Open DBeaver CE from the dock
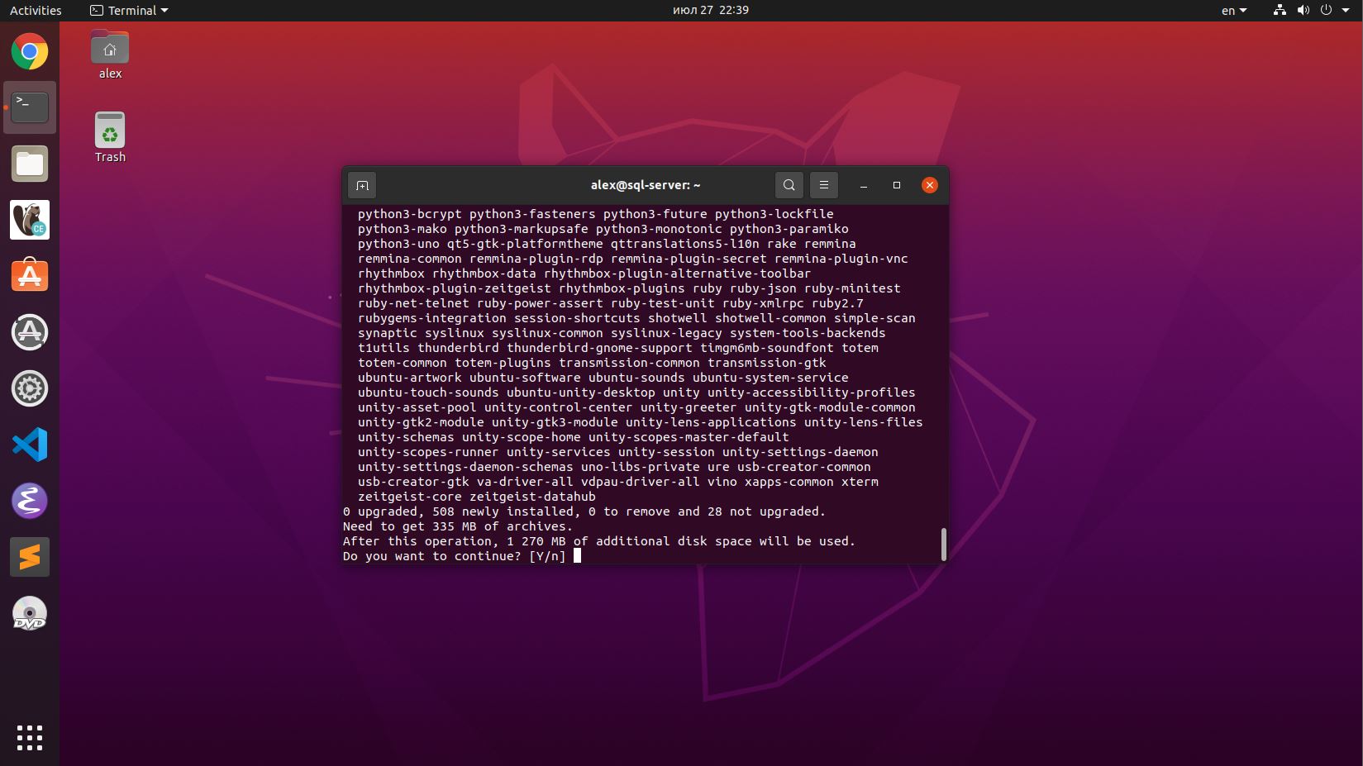1363x766 pixels. point(30,220)
